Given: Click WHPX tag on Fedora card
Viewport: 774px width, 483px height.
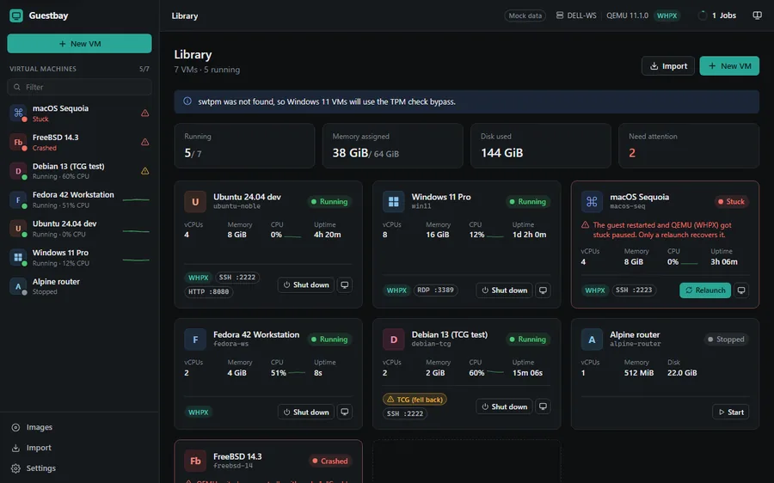Looking at the screenshot, I should point(199,412).
